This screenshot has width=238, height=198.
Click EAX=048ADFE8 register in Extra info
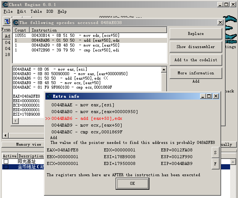coord(63,150)
